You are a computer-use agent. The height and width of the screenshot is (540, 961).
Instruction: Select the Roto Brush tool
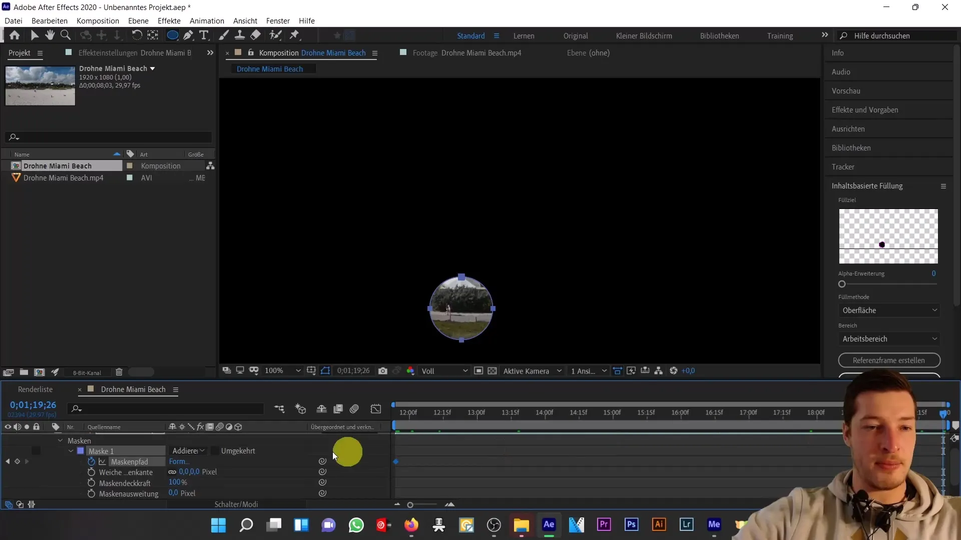pyautogui.click(x=275, y=35)
